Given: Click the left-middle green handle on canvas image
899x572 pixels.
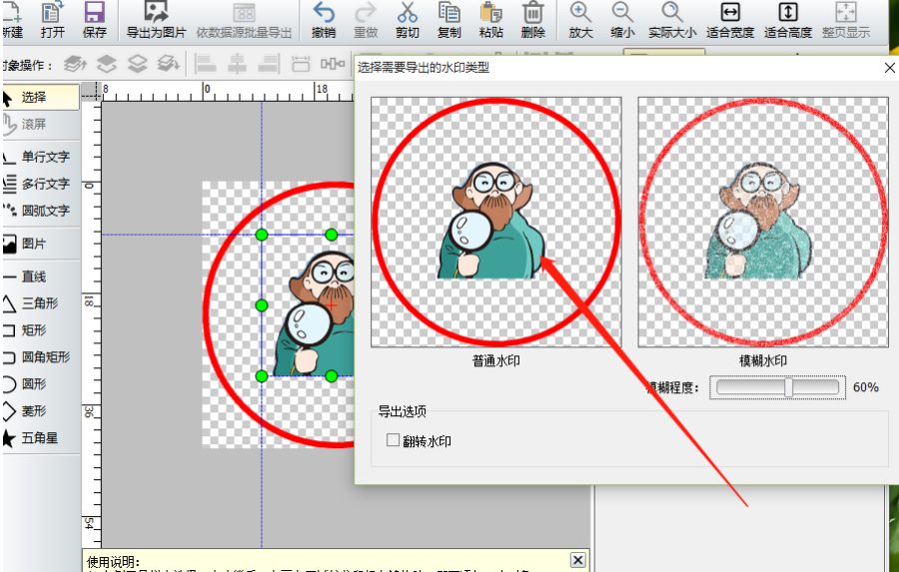Looking at the screenshot, I should click(x=262, y=305).
